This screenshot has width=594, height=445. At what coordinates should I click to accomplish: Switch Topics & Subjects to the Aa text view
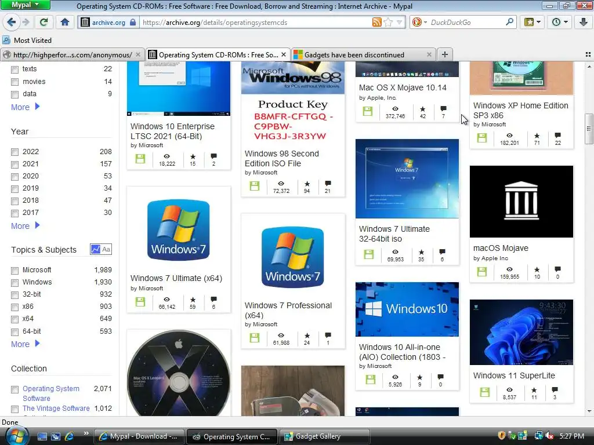tap(106, 249)
